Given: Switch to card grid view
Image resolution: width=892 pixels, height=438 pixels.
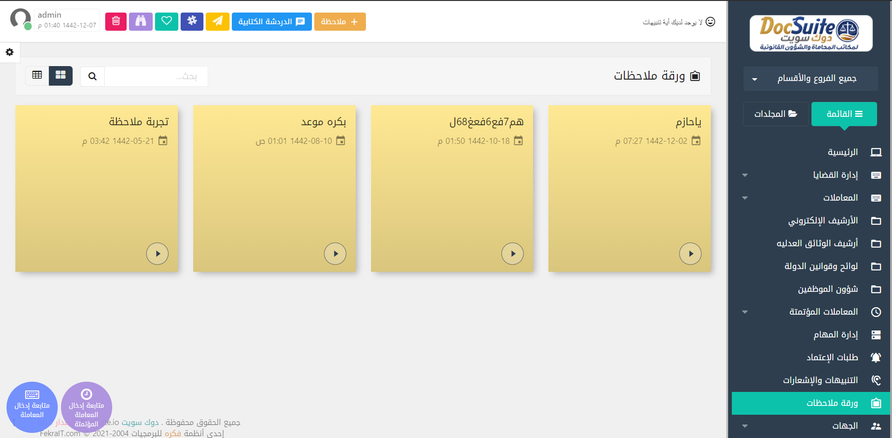Looking at the screenshot, I should click(61, 75).
